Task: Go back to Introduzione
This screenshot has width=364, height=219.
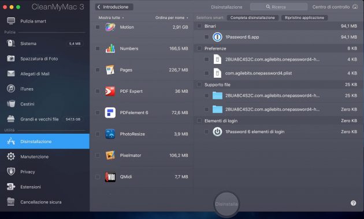Action: (114, 7)
